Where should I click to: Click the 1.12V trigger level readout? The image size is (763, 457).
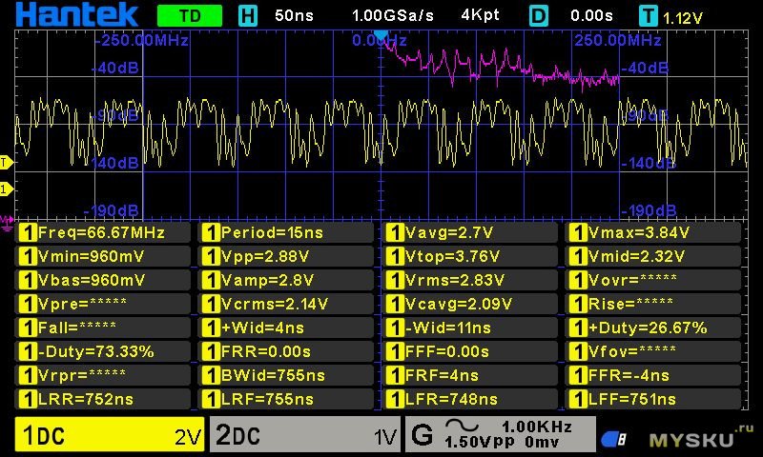coord(683,18)
